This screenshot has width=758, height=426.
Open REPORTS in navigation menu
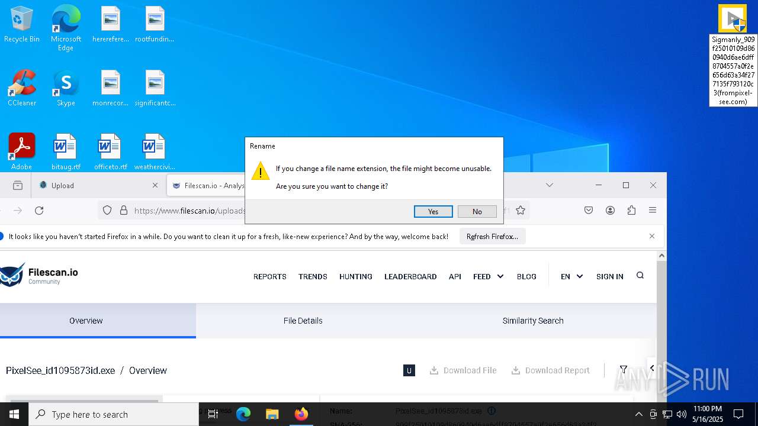pyautogui.click(x=269, y=276)
